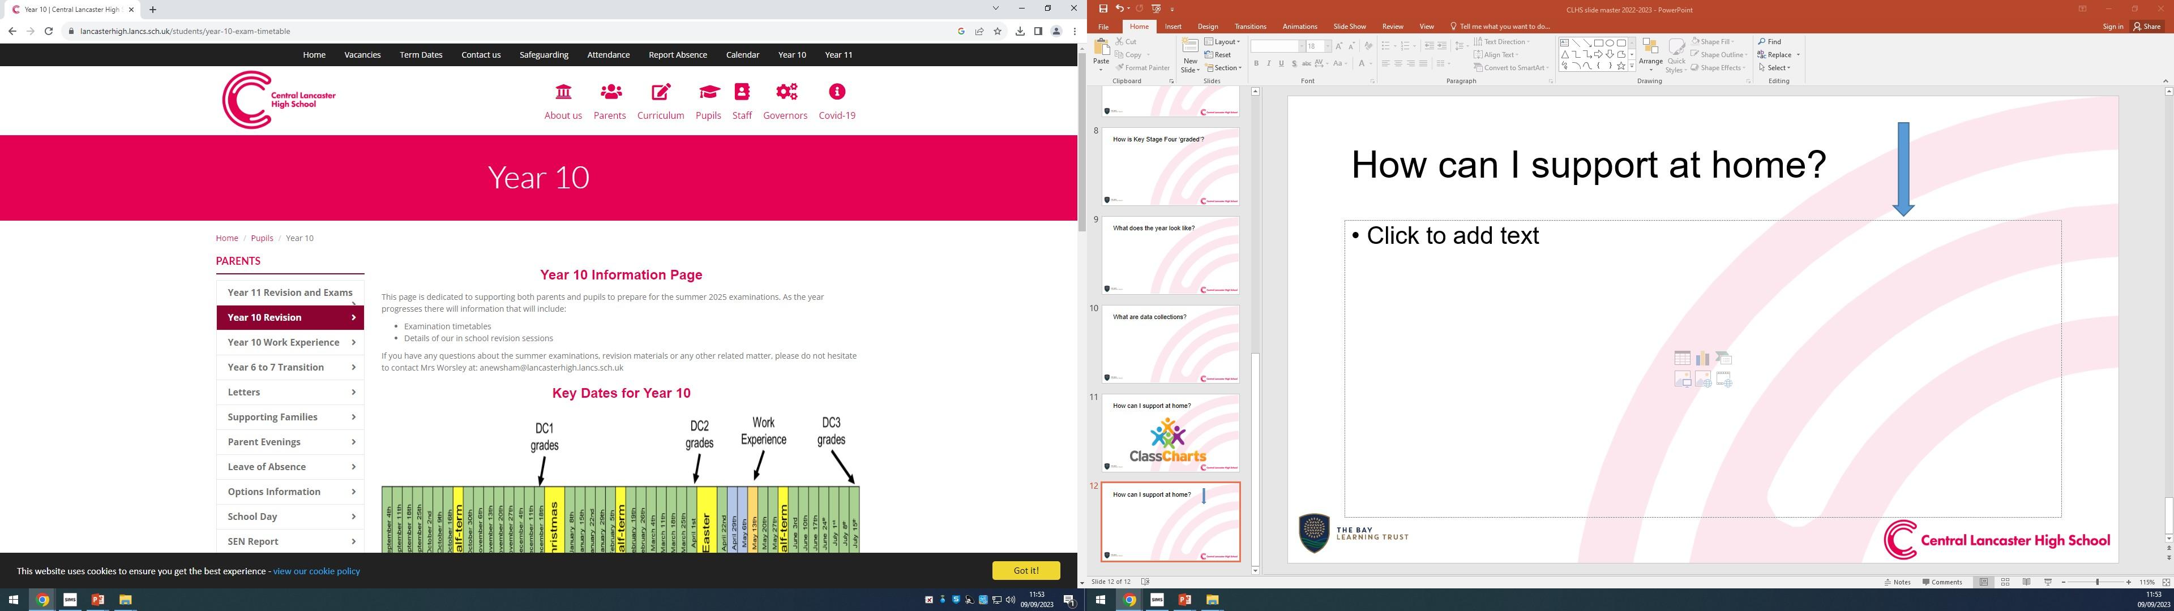Viewport: 2174px width, 611px height.
Task: Click the Parents icon on school website
Action: tap(611, 91)
